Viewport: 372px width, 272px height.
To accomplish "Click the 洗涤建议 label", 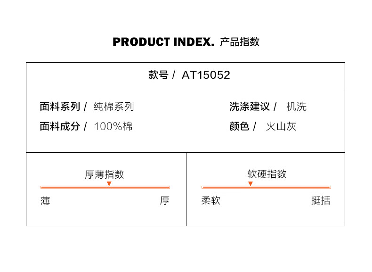I will coord(250,107).
